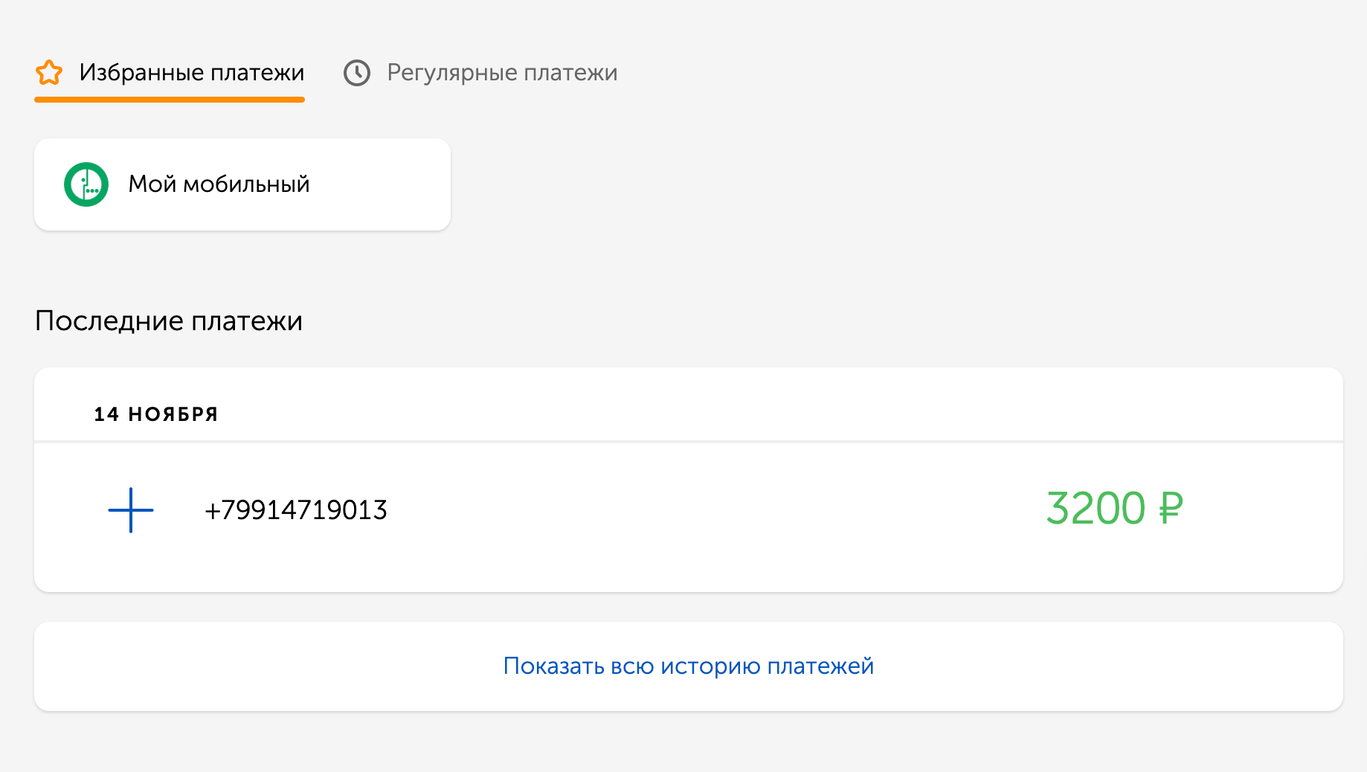Click the 14 НОЯБРЯ date header
The width and height of the screenshot is (1367, 772).
coord(156,414)
